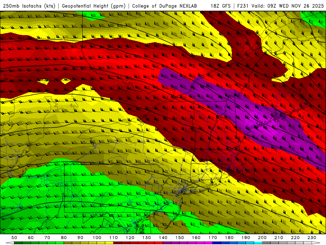Click the dark blue swatch beginning at 170
Viewport: 326px width, 245px height.
pyautogui.click(x=217, y=243)
